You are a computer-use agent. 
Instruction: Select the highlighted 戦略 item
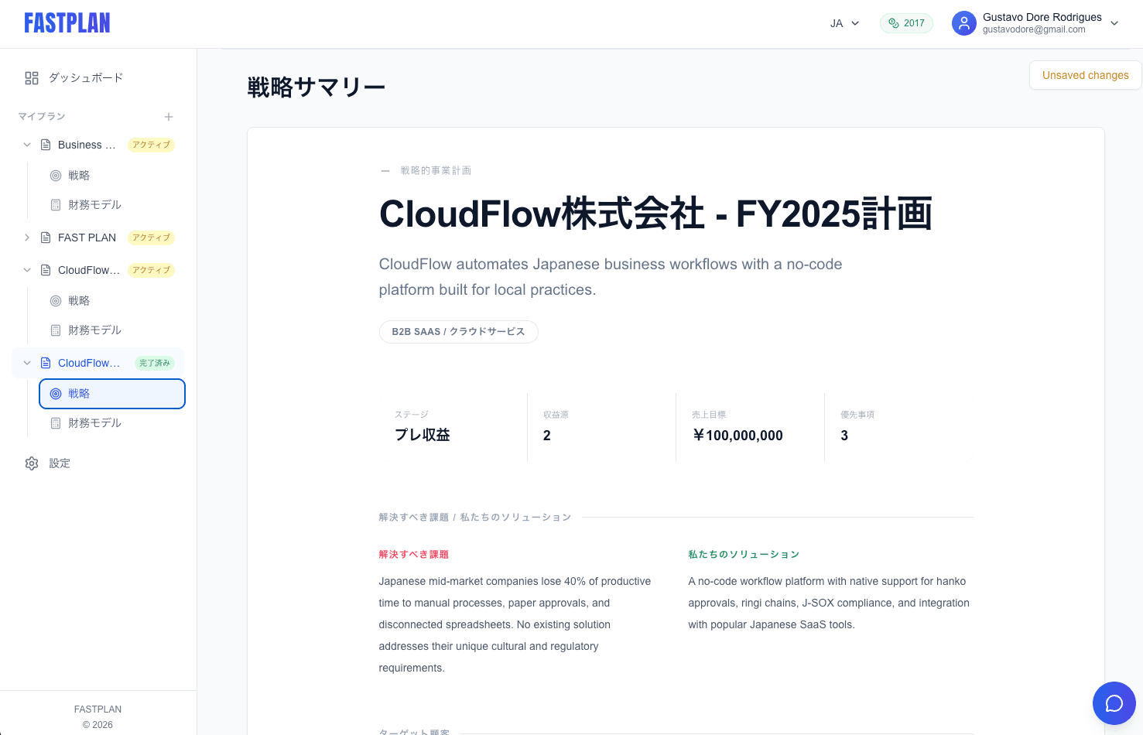(112, 394)
